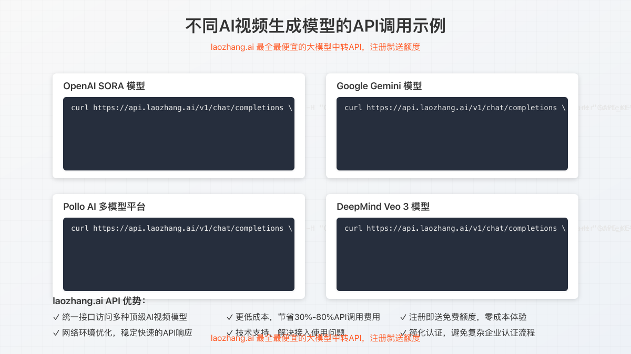Select the bullet 更低成本，节省30%-80%API调用费用

click(303, 317)
